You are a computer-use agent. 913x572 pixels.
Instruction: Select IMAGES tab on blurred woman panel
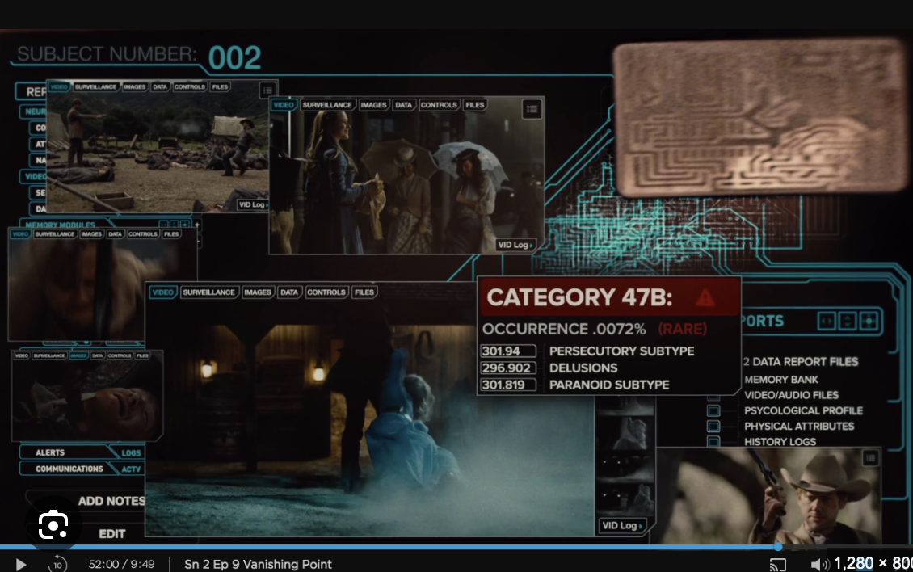91,234
